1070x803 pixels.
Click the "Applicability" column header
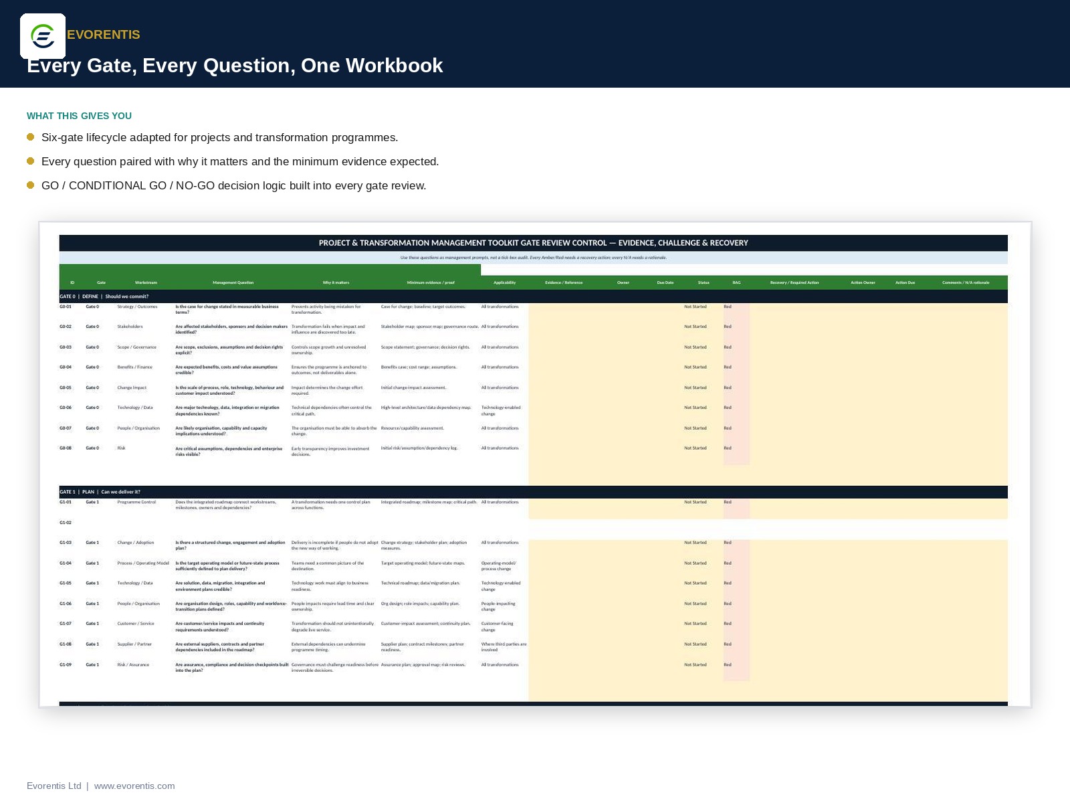pos(504,282)
